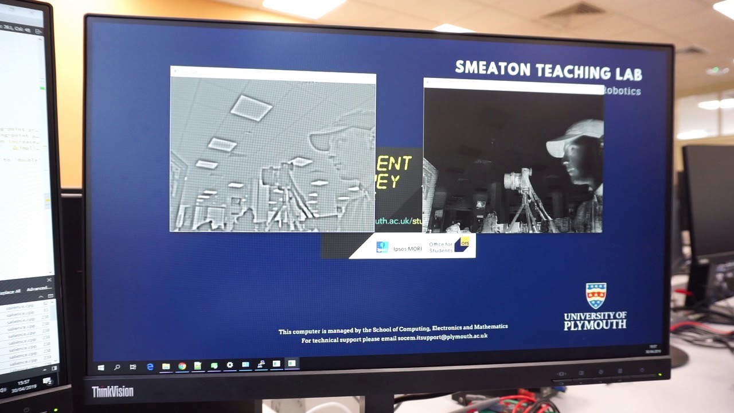Open notification center icon on left monitor
The height and width of the screenshot is (413, 734).
(x=47, y=380)
